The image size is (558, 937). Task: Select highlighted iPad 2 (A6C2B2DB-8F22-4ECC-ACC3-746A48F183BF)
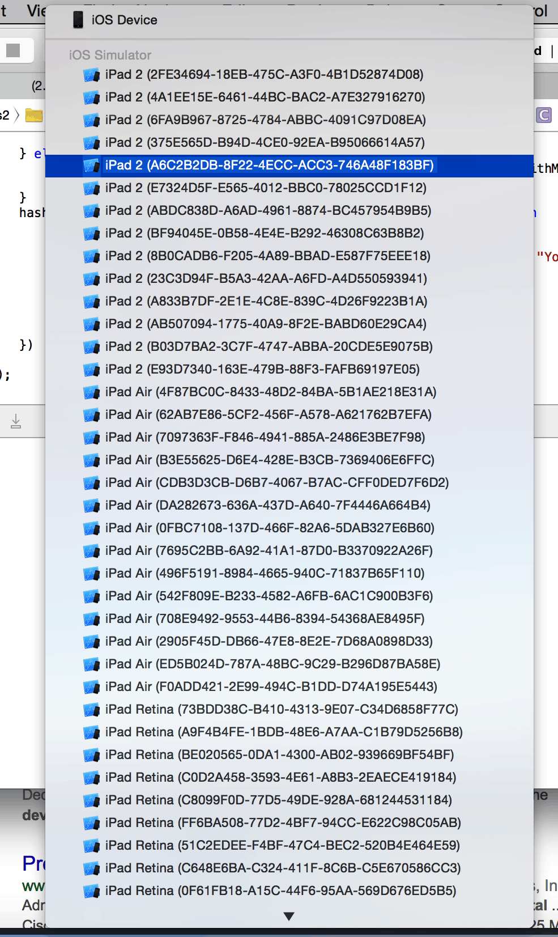click(x=289, y=165)
